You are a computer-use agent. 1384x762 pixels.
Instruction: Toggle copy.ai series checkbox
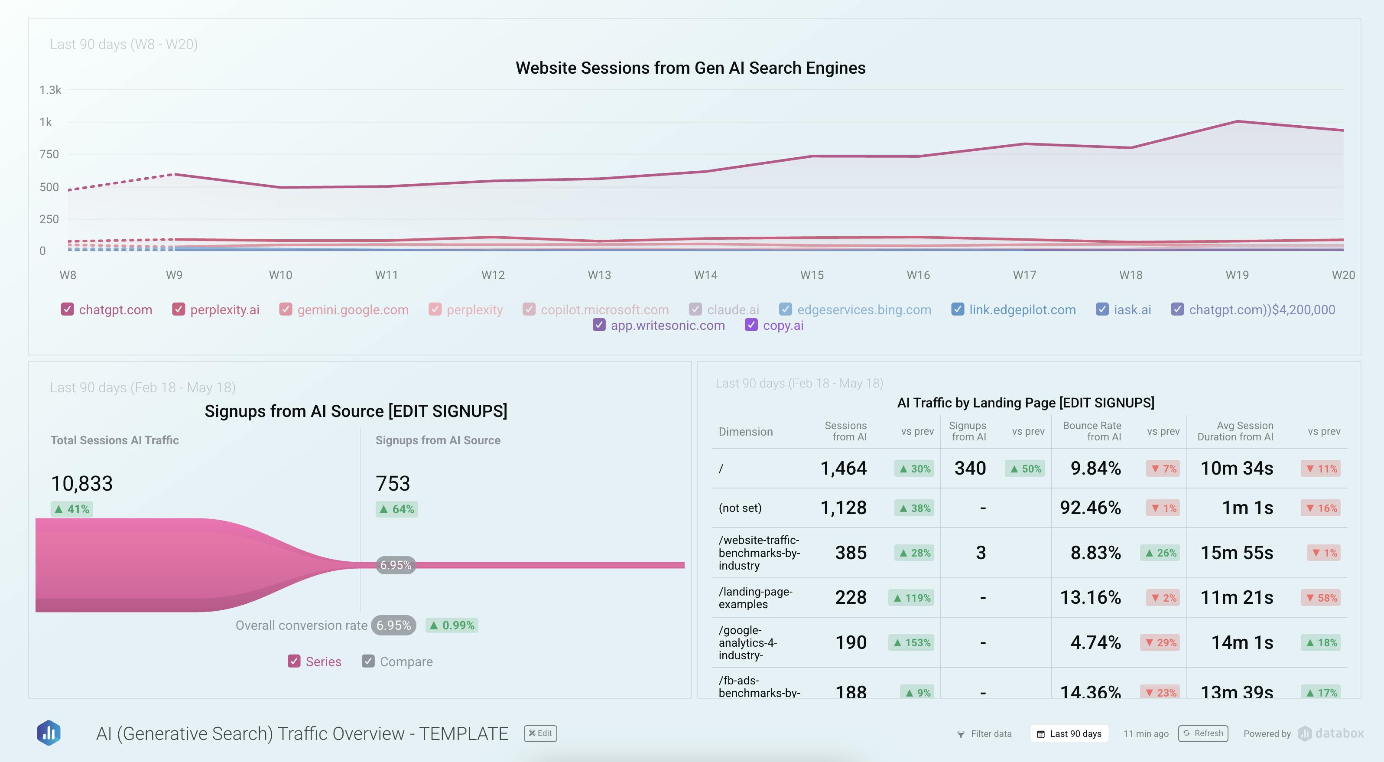pyautogui.click(x=751, y=325)
